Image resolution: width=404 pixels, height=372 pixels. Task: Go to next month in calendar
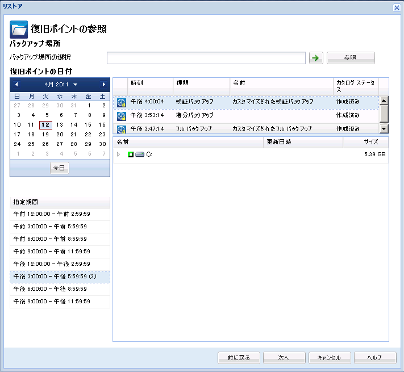pyautogui.click(x=103, y=85)
